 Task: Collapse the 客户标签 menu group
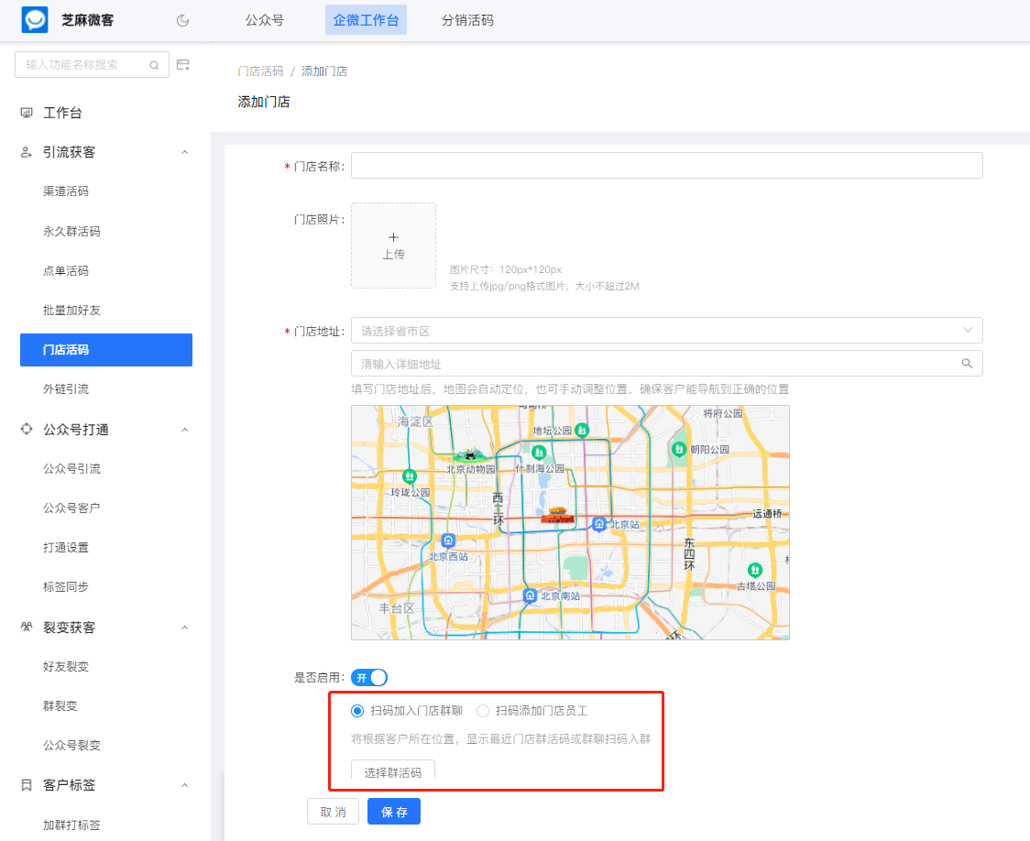coord(184,785)
